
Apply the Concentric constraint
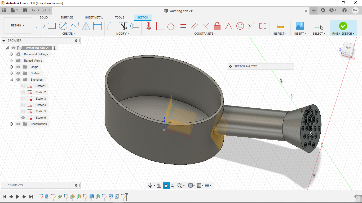(x=240, y=26)
